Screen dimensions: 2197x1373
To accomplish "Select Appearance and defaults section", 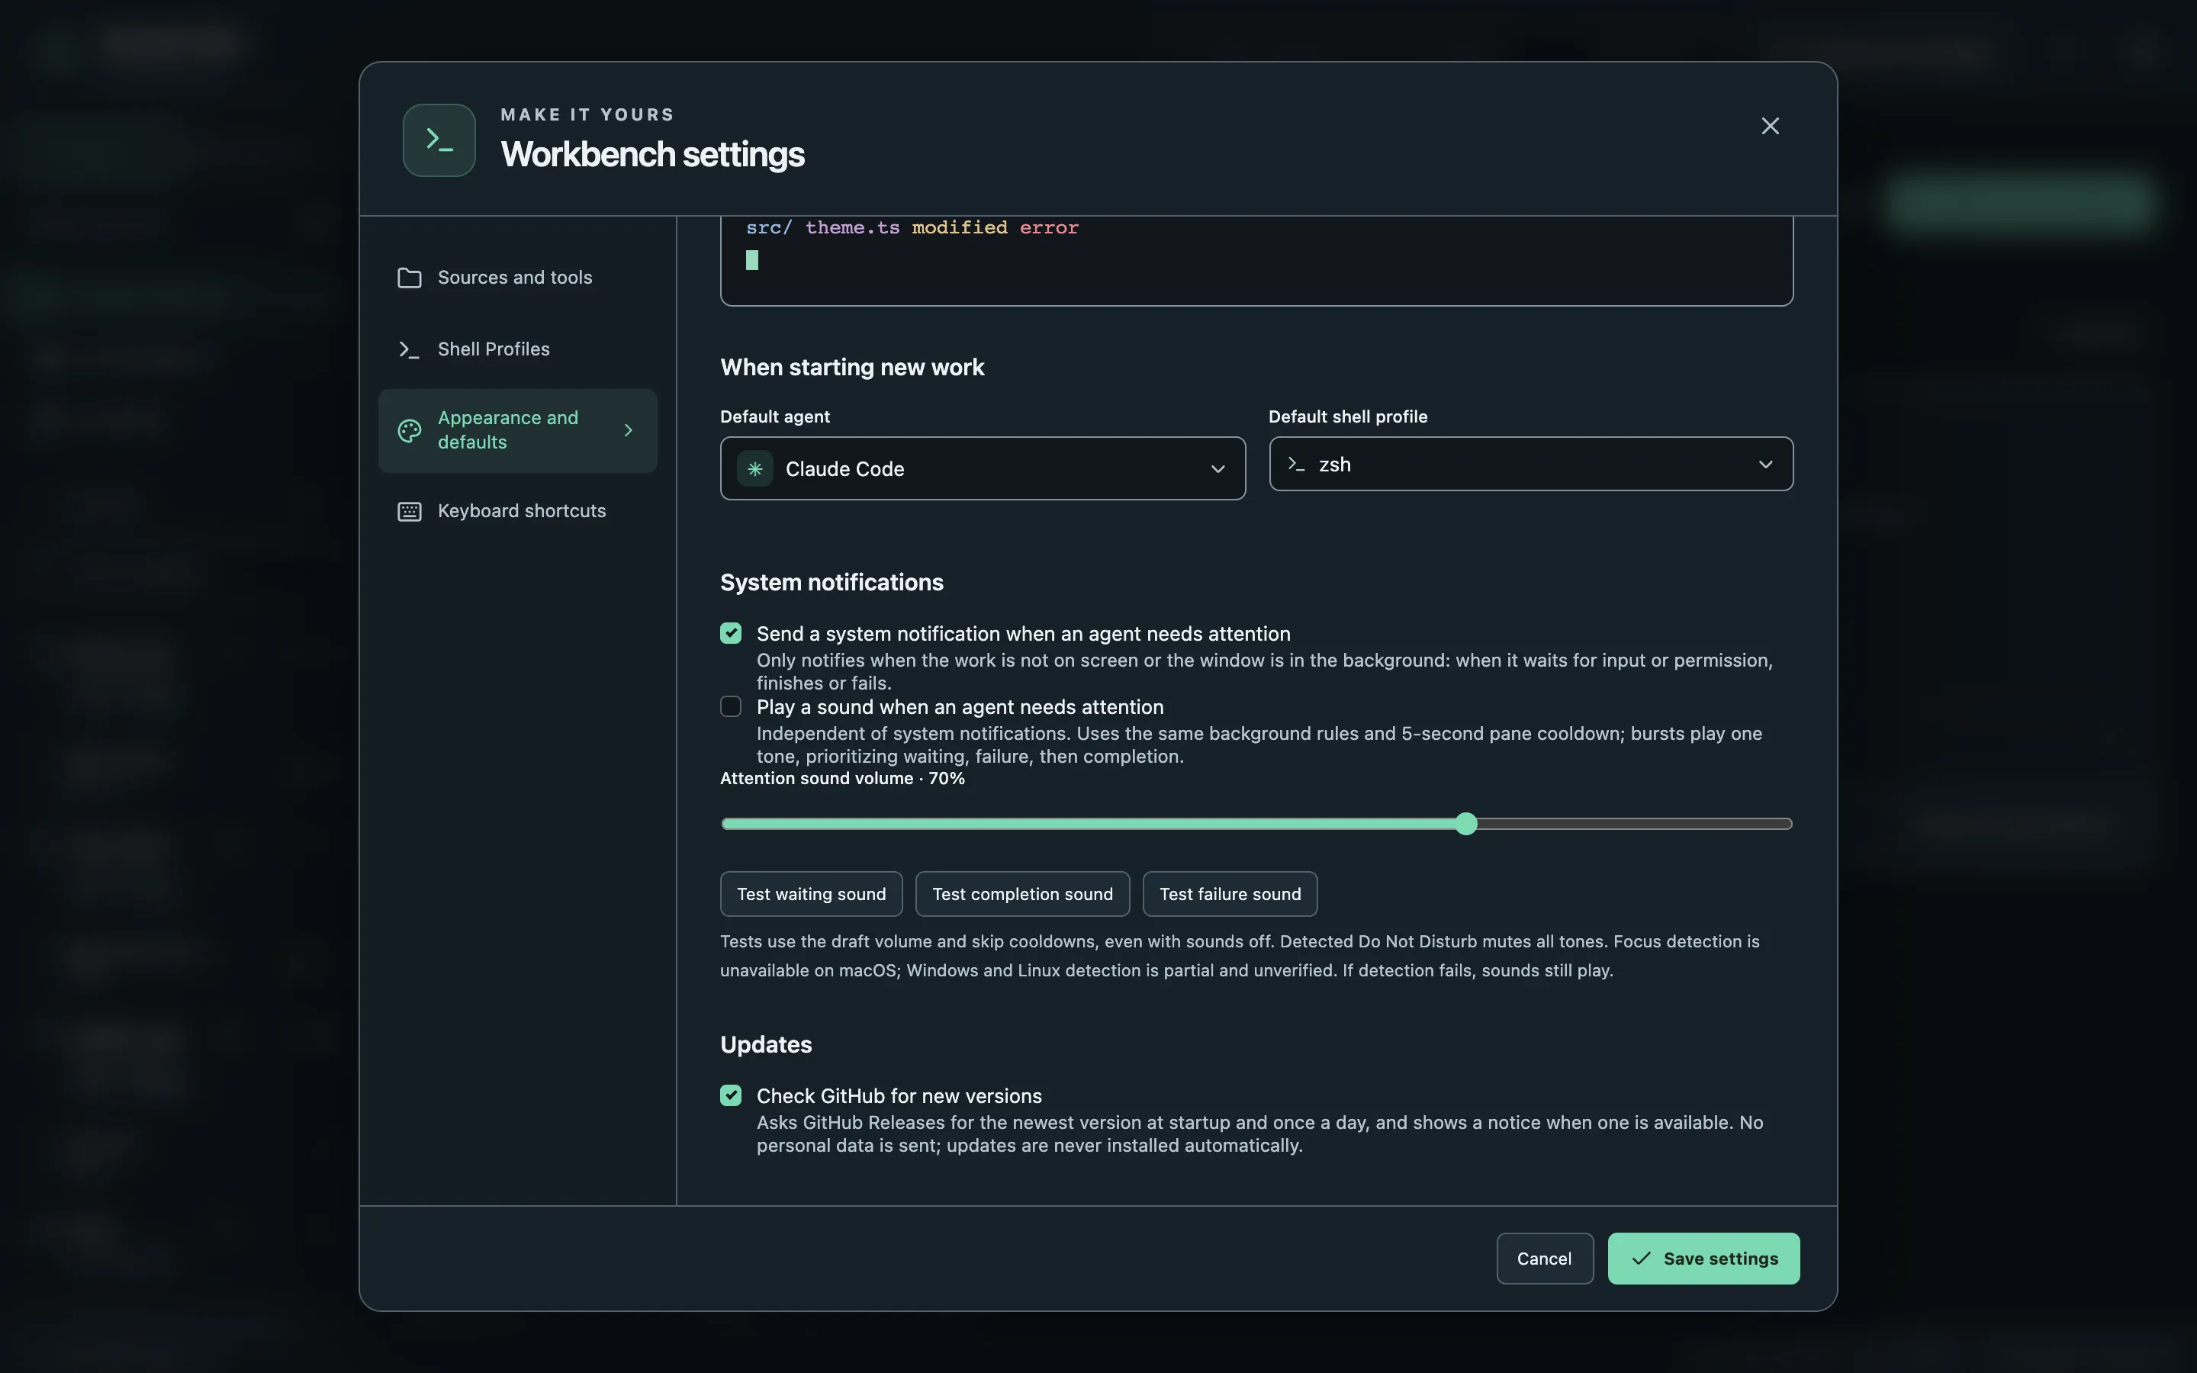I will click(x=517, y=430).
